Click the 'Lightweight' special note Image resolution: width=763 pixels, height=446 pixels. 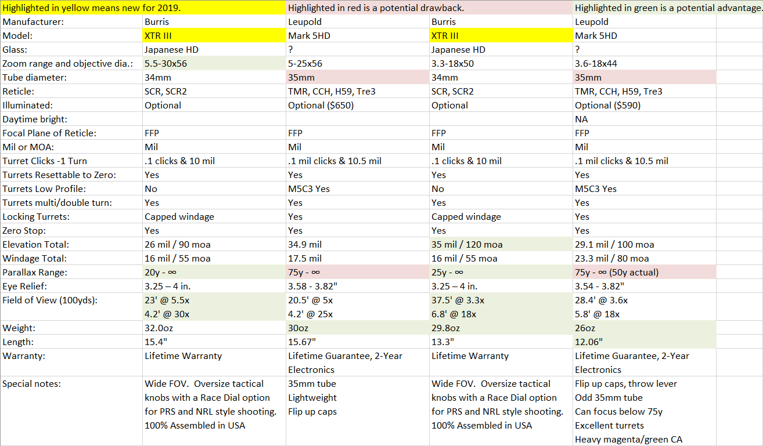click(x=312, y=397)
